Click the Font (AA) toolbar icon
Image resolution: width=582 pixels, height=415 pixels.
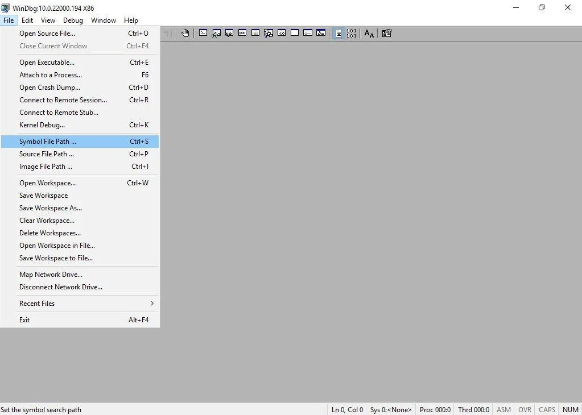pos(369,34)
